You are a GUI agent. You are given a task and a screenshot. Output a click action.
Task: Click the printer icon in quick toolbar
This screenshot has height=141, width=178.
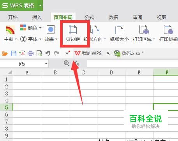[x=31, y=53]
